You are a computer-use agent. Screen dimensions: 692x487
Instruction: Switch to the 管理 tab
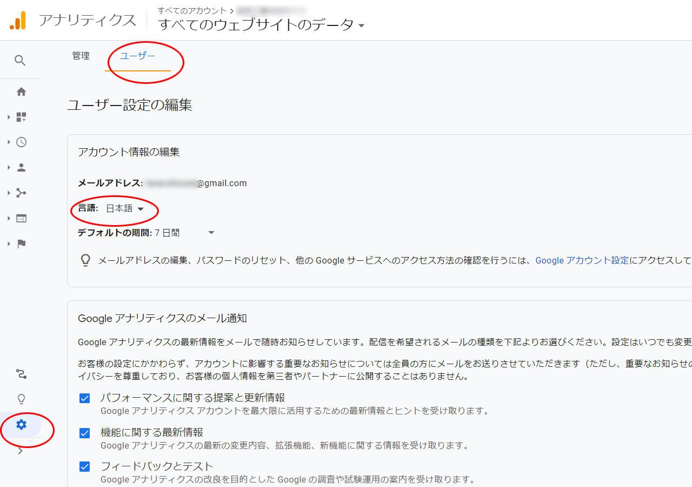[81, 56]
